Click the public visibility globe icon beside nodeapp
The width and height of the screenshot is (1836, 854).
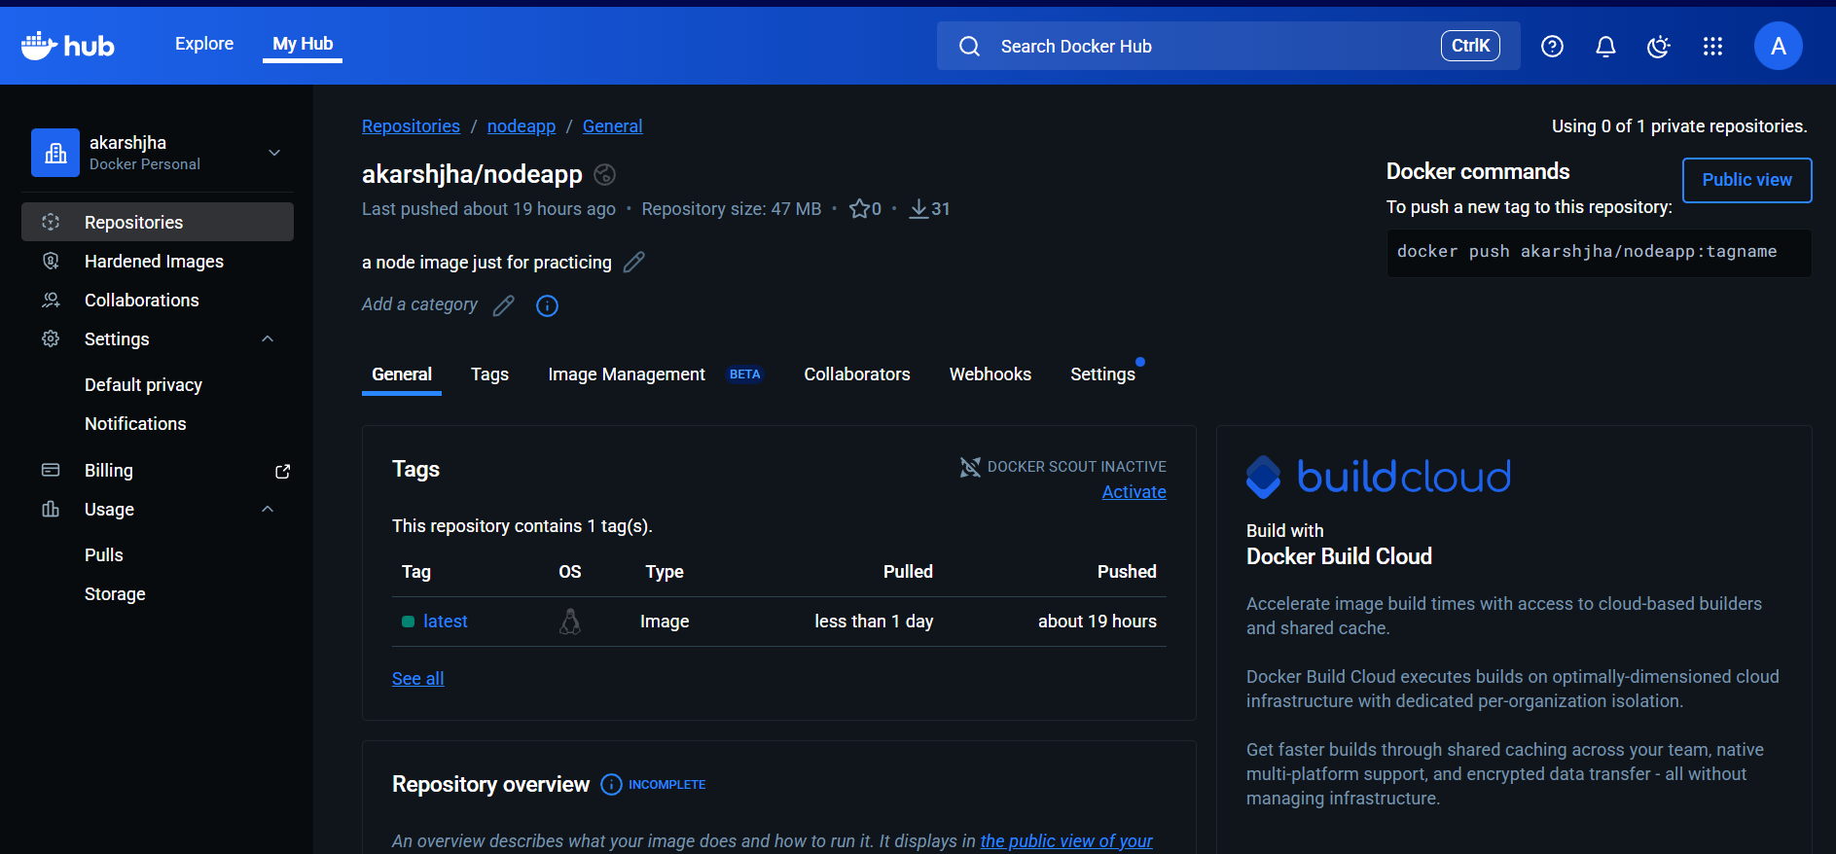coord(604,174)
